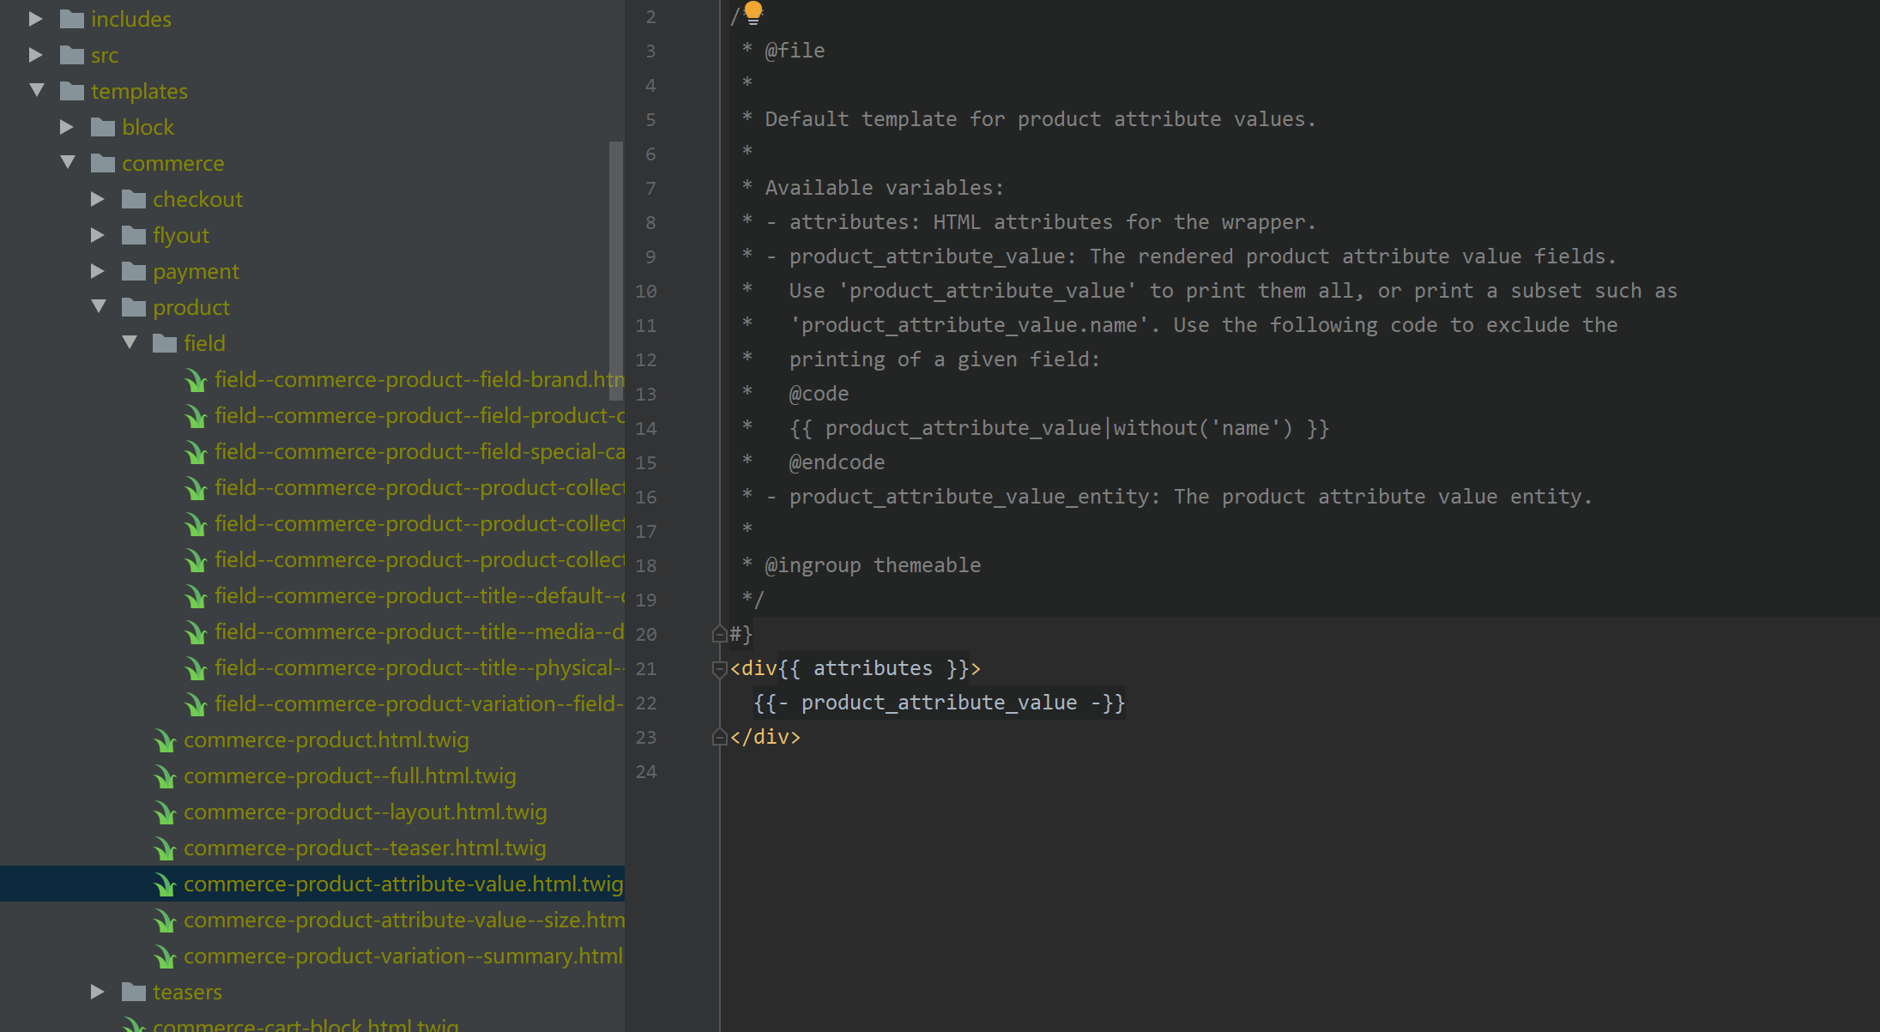Open field--commerce-product--title--media file

(x=420, y=631)
